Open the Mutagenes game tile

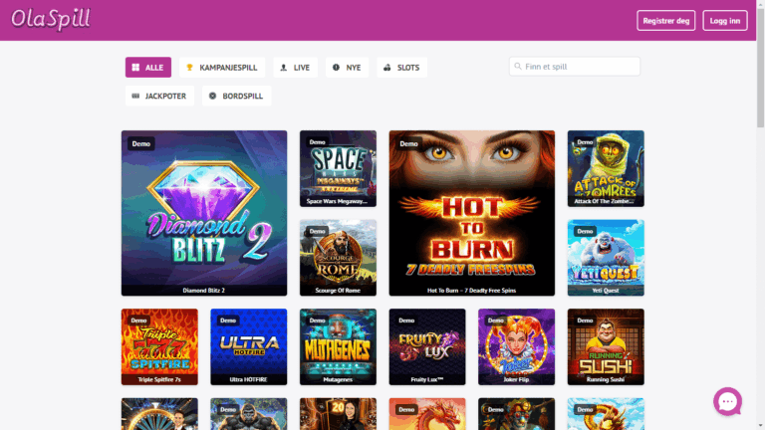pos(338,346)
